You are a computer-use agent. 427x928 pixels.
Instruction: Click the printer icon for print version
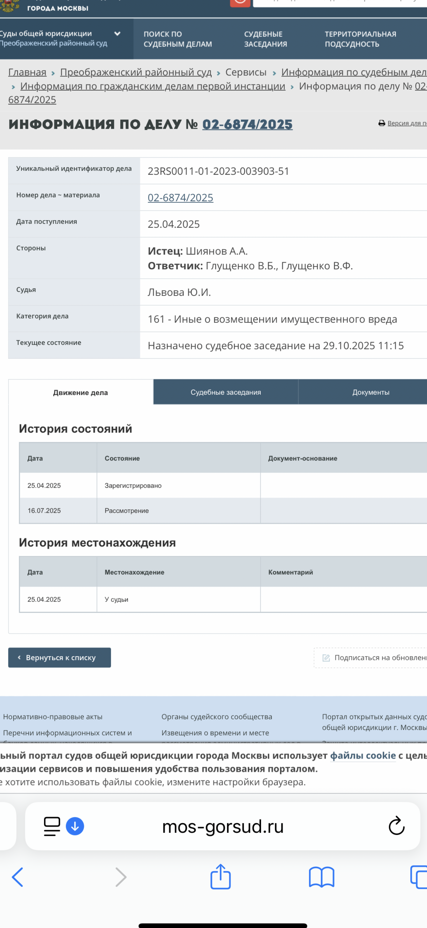(x=382, y=123)
